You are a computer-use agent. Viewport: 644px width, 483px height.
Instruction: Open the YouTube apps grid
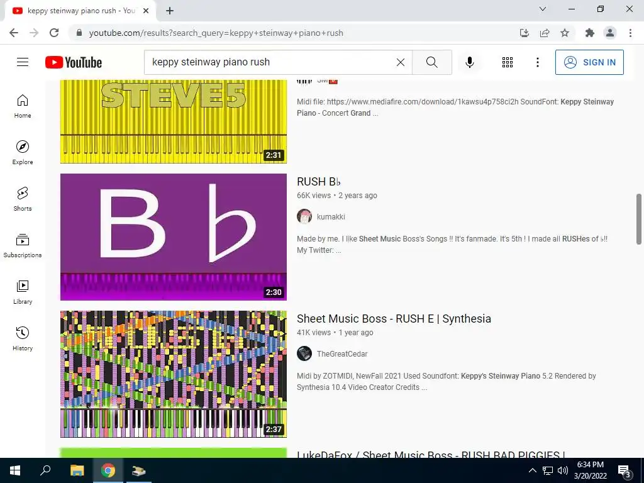508,62
